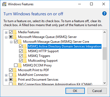
Task: Click the Microsoft Print to PDF folder icon
Action: (x=15, y=70)
